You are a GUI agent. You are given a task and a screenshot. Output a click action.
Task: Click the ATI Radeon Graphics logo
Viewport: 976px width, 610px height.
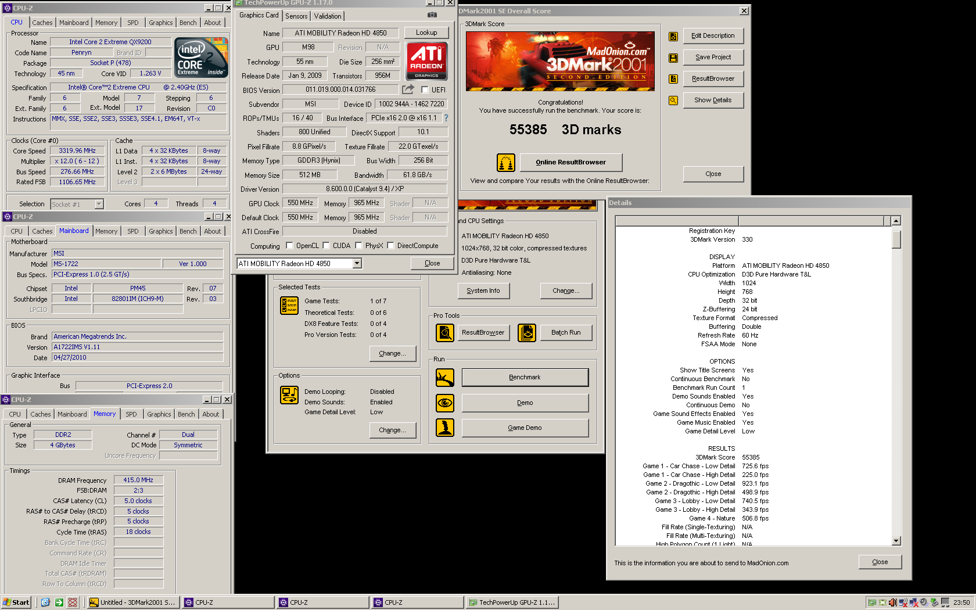click(426, 61)
